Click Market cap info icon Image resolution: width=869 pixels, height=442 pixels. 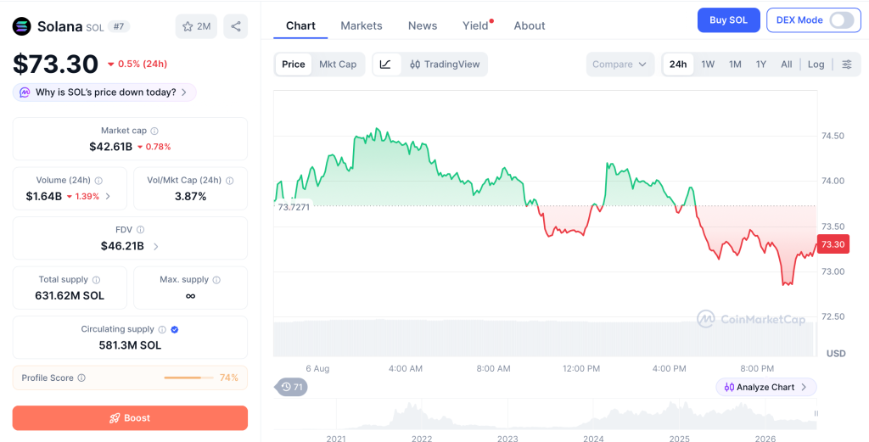coord(154,131)
